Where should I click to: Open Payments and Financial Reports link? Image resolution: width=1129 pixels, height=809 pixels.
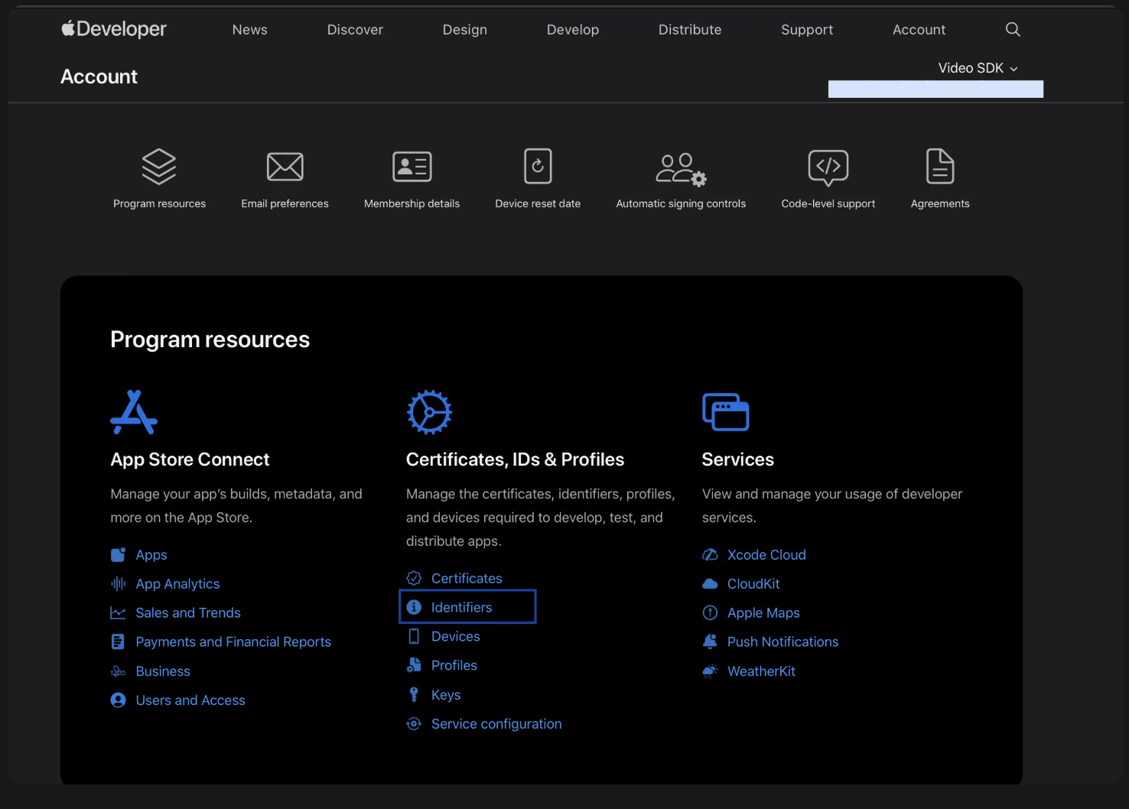tap(233, 642)
